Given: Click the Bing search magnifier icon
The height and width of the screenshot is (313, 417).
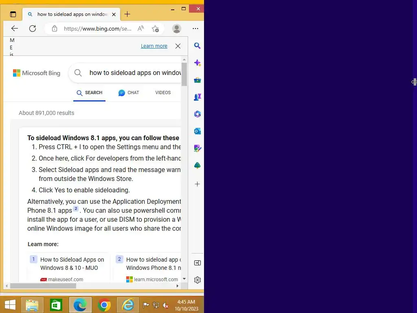Looking at the screenshot, I should (x=78, y=73).
